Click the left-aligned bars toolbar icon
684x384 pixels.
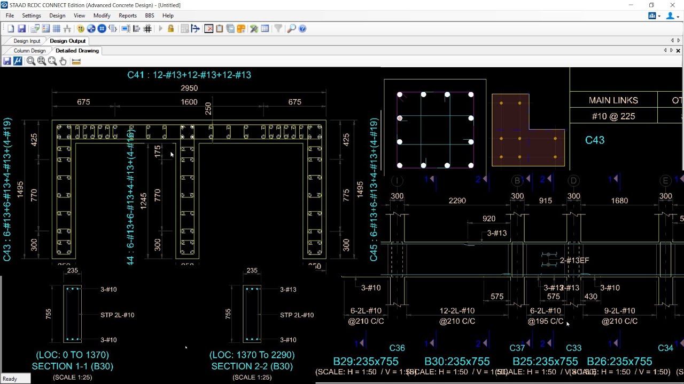pos(137,29)
